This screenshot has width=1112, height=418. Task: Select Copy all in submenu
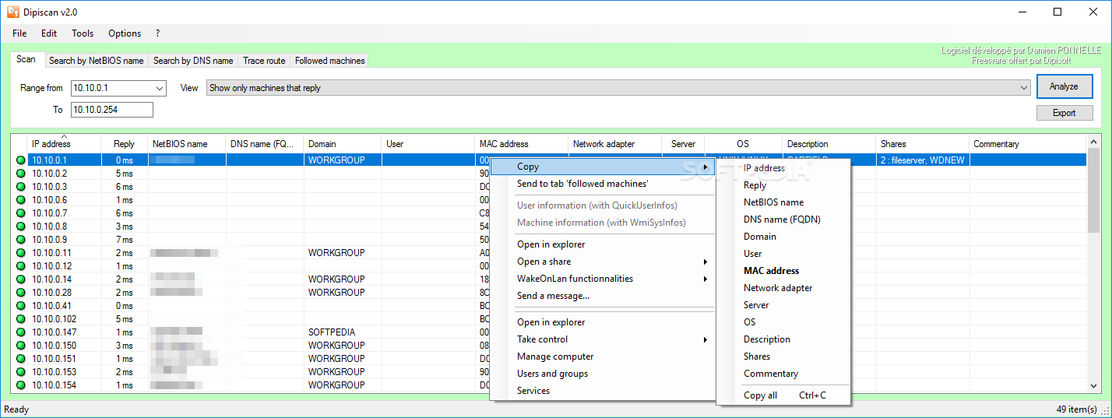pyautogui.click(x=783, y=395)
